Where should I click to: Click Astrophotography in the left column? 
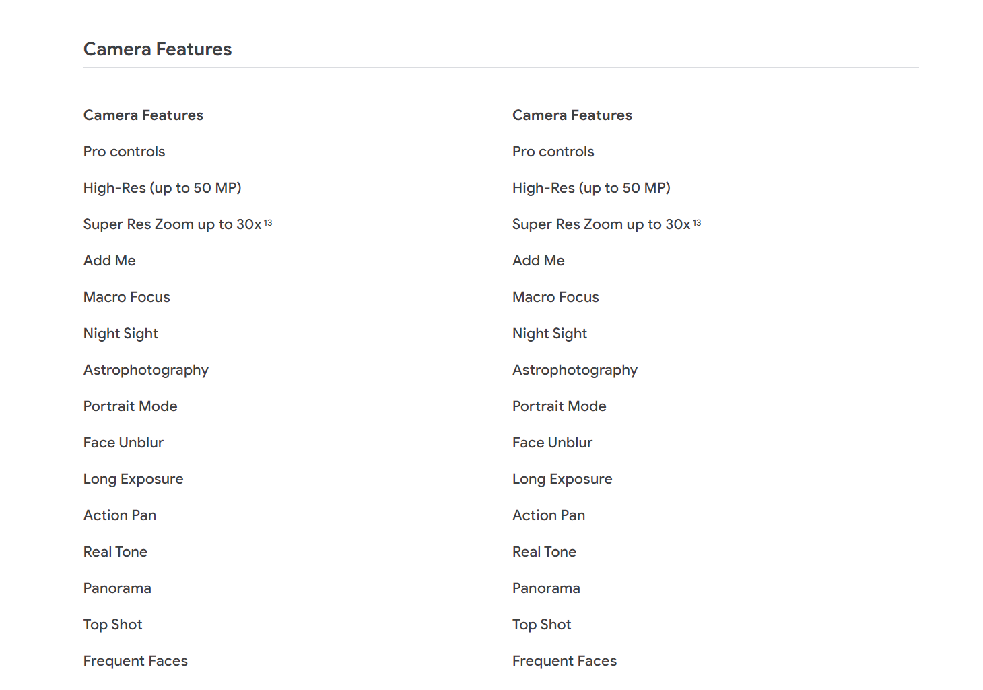(146, 370)
